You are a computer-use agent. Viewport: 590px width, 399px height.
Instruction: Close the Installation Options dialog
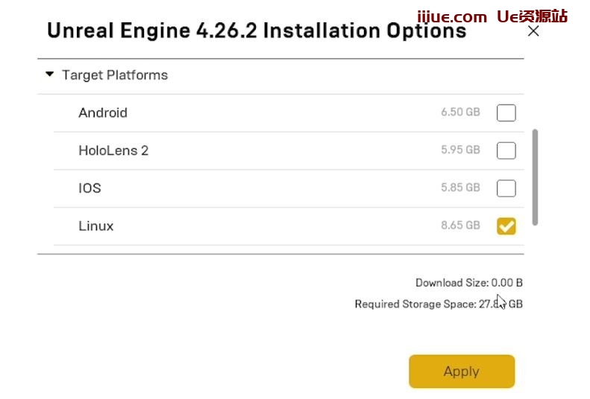coord(533,31)
